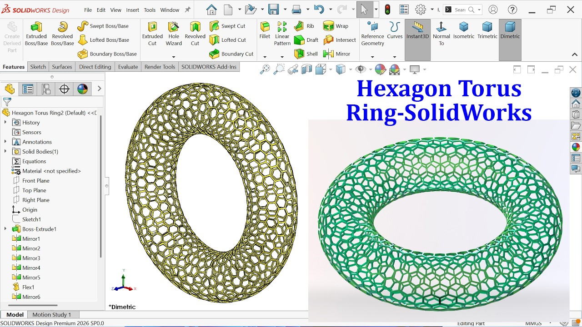Activate the Swept Cut command
This screenshot has width=582, height=327.
227,26
